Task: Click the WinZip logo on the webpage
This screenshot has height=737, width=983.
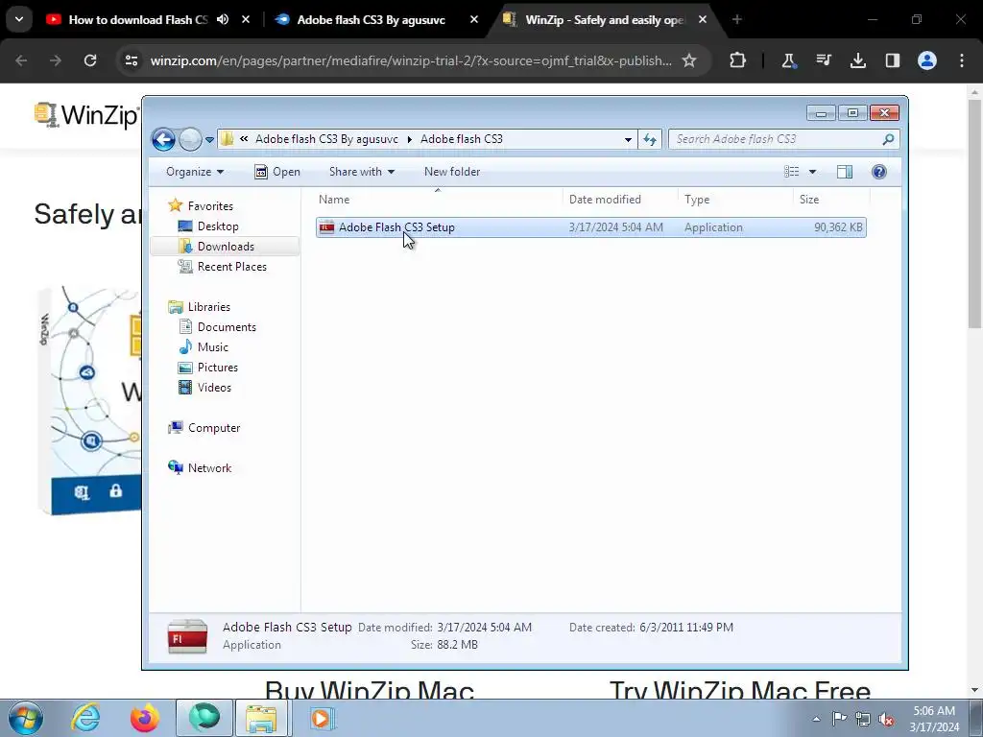Action: [x=86, y=115]
